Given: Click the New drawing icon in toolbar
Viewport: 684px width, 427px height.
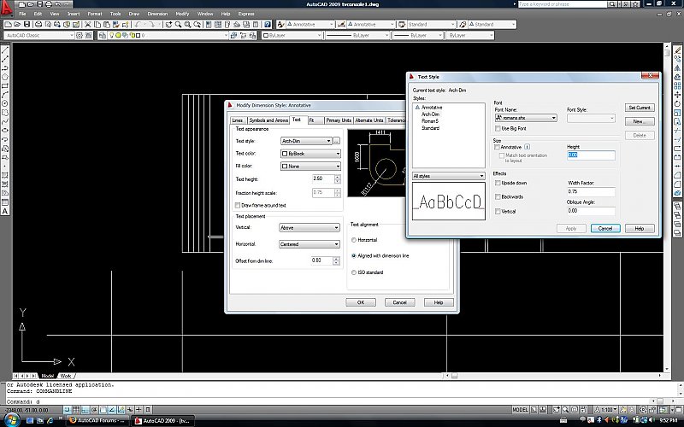Looking at the screenshot, I should coord(8,25).
